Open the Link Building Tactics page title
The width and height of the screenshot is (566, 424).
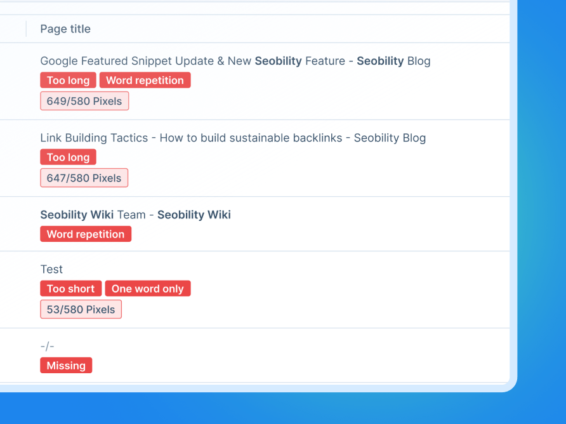point(234,138)
